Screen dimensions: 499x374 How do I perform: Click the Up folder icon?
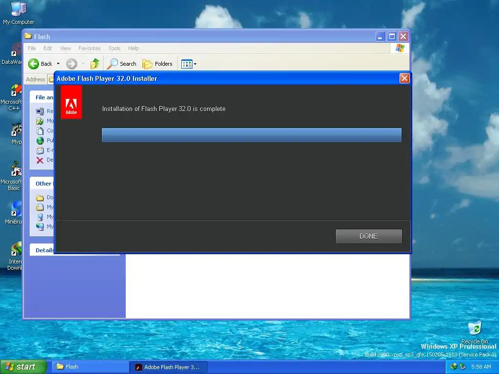pyautogui.click(x=95, y=64)
